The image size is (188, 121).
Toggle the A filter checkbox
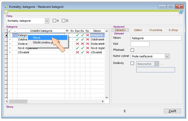[54, 21]
